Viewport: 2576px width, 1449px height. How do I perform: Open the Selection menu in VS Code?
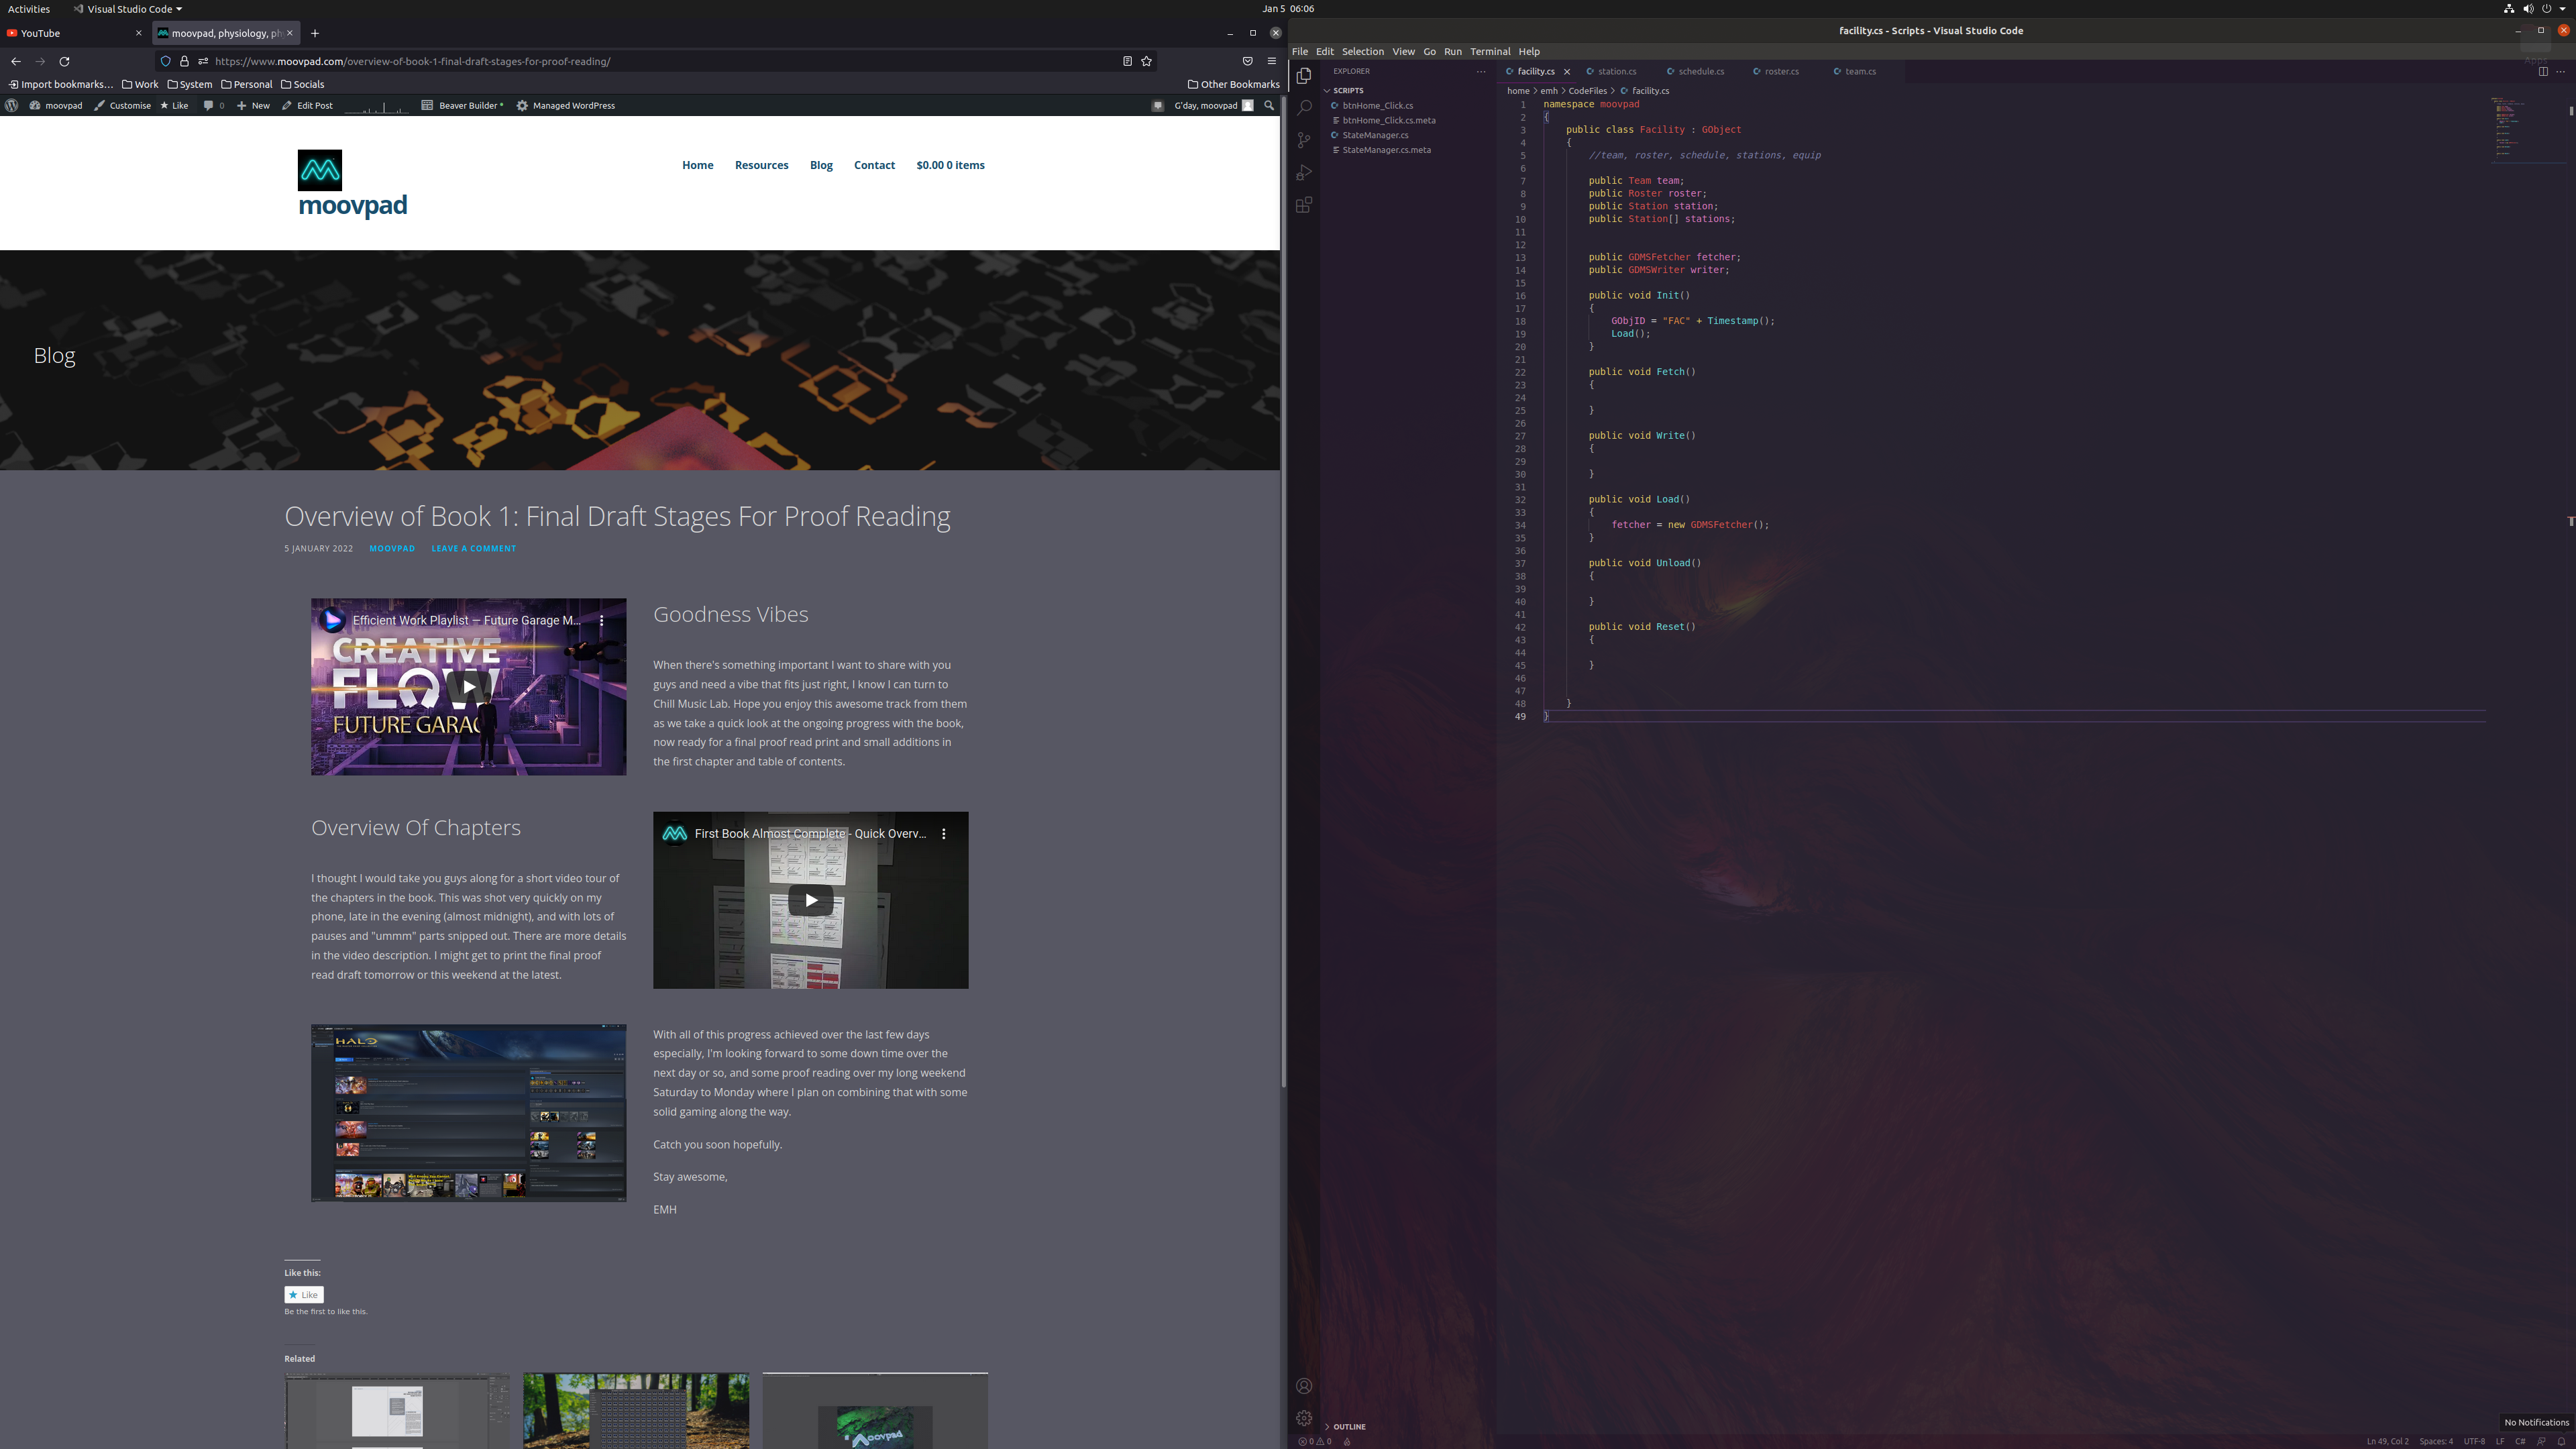pyautogui.click(x=1363, y=51)
